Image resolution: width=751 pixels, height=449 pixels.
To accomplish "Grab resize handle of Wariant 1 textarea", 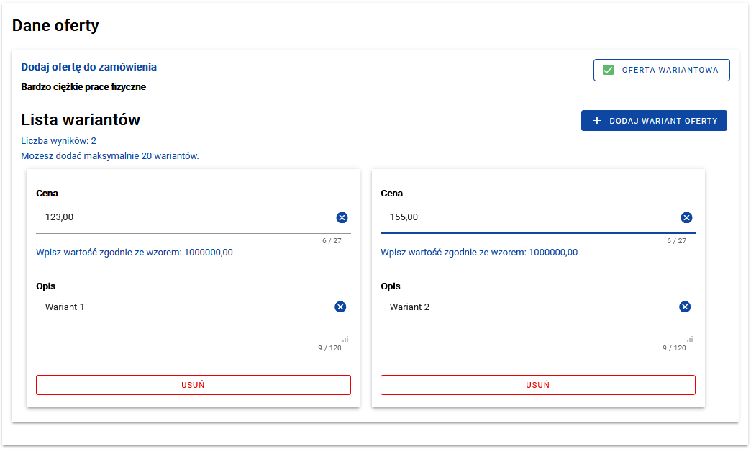I will [345, 338].
